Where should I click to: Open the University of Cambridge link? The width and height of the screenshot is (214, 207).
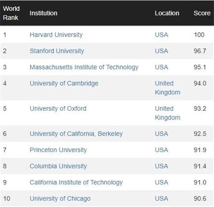pos(64,84)
